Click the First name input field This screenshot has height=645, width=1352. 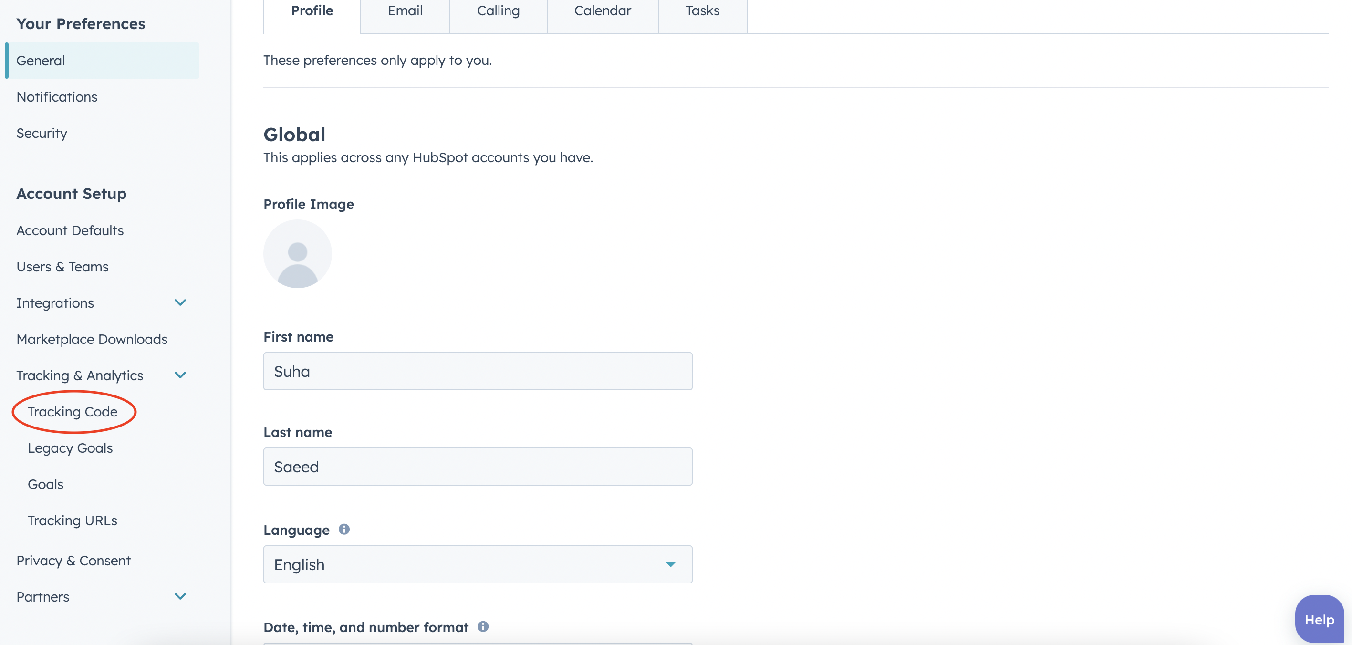[478, 371]
